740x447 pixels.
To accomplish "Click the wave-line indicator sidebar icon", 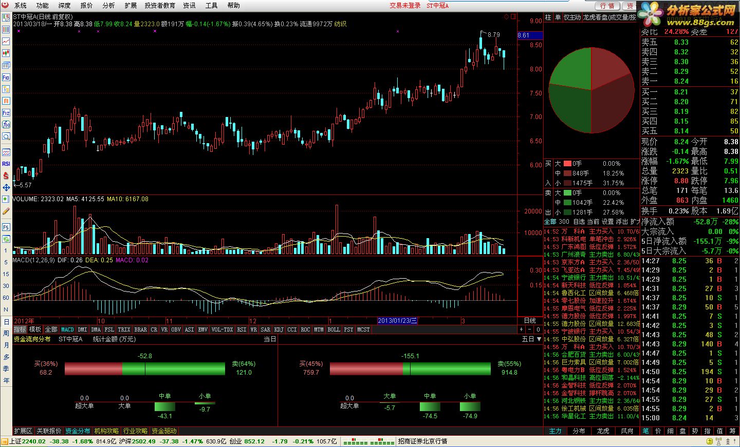I will 6,152.
